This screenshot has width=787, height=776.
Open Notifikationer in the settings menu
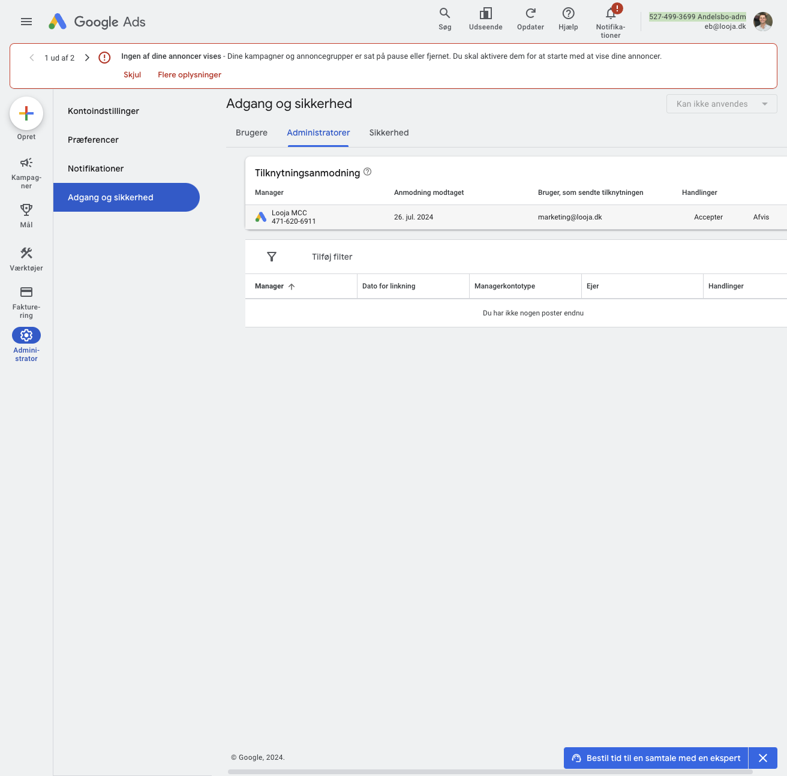point(95,169)
